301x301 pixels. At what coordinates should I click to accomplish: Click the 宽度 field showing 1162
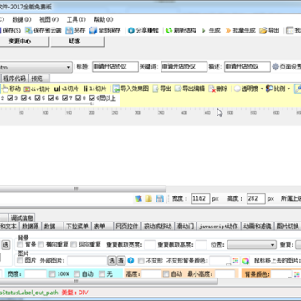[201, 199]
